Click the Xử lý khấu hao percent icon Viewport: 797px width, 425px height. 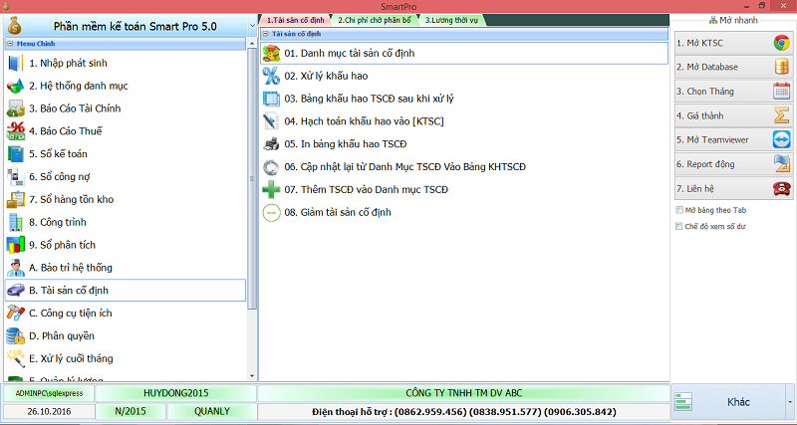[x=271, y=77]
